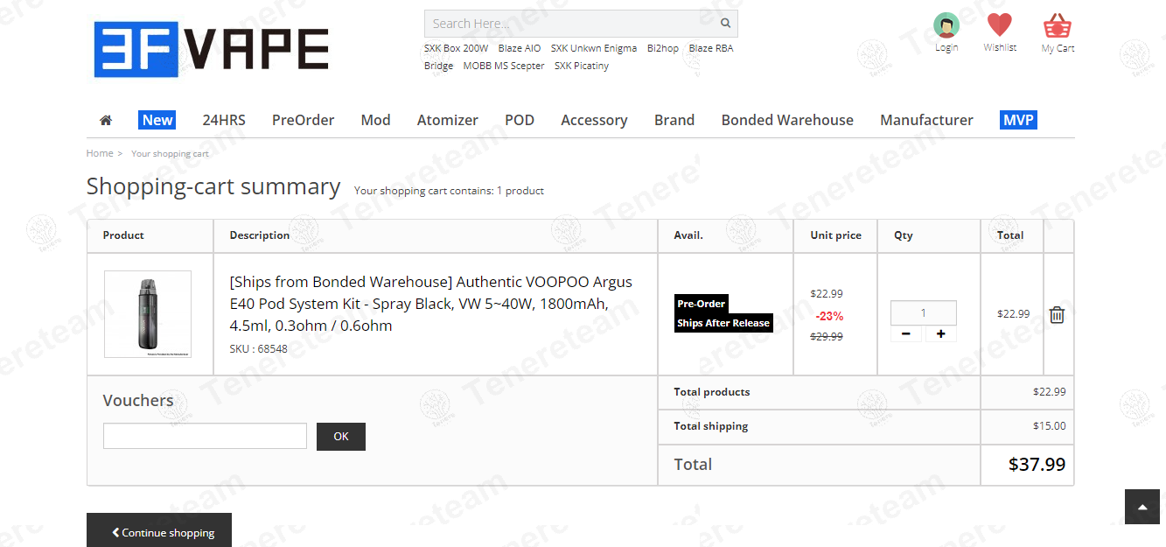
Task: Click the SXK Picatiny suggestion
Action: click(582, 66)
